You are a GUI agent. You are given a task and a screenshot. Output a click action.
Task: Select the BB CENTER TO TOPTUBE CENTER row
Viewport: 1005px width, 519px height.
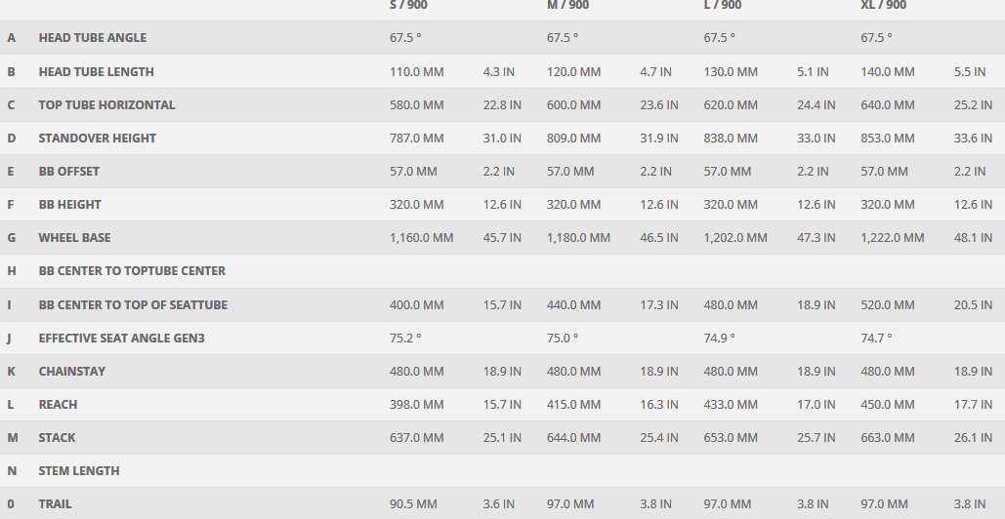[x=132, y=271]
